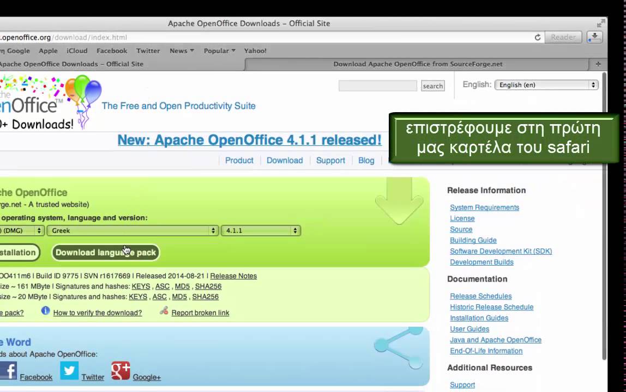This screenshot has width=626, height=392.
Task: Open the Apple bookmark
Action: coord(49,51)
